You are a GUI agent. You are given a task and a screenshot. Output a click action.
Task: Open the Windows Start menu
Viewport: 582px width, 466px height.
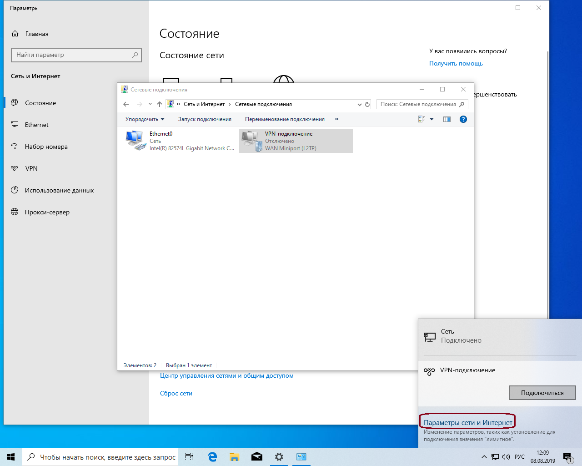[11, 457]
